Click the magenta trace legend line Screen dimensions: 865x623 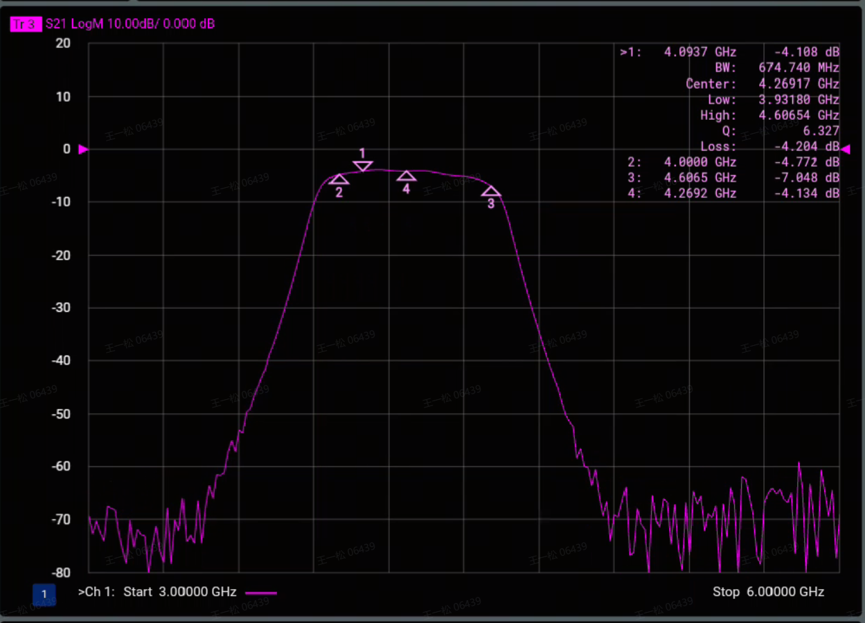[x=261, y=593]
